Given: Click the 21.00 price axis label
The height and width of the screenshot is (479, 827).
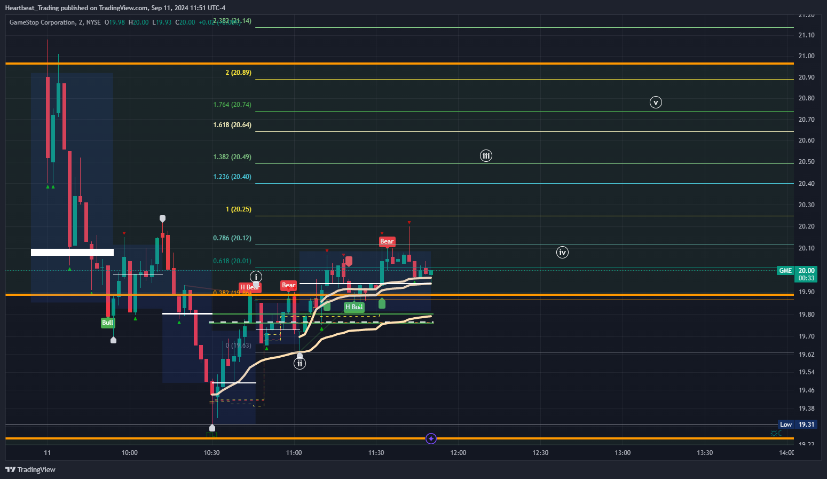Looking at the screenshot, I should (806, 56).
